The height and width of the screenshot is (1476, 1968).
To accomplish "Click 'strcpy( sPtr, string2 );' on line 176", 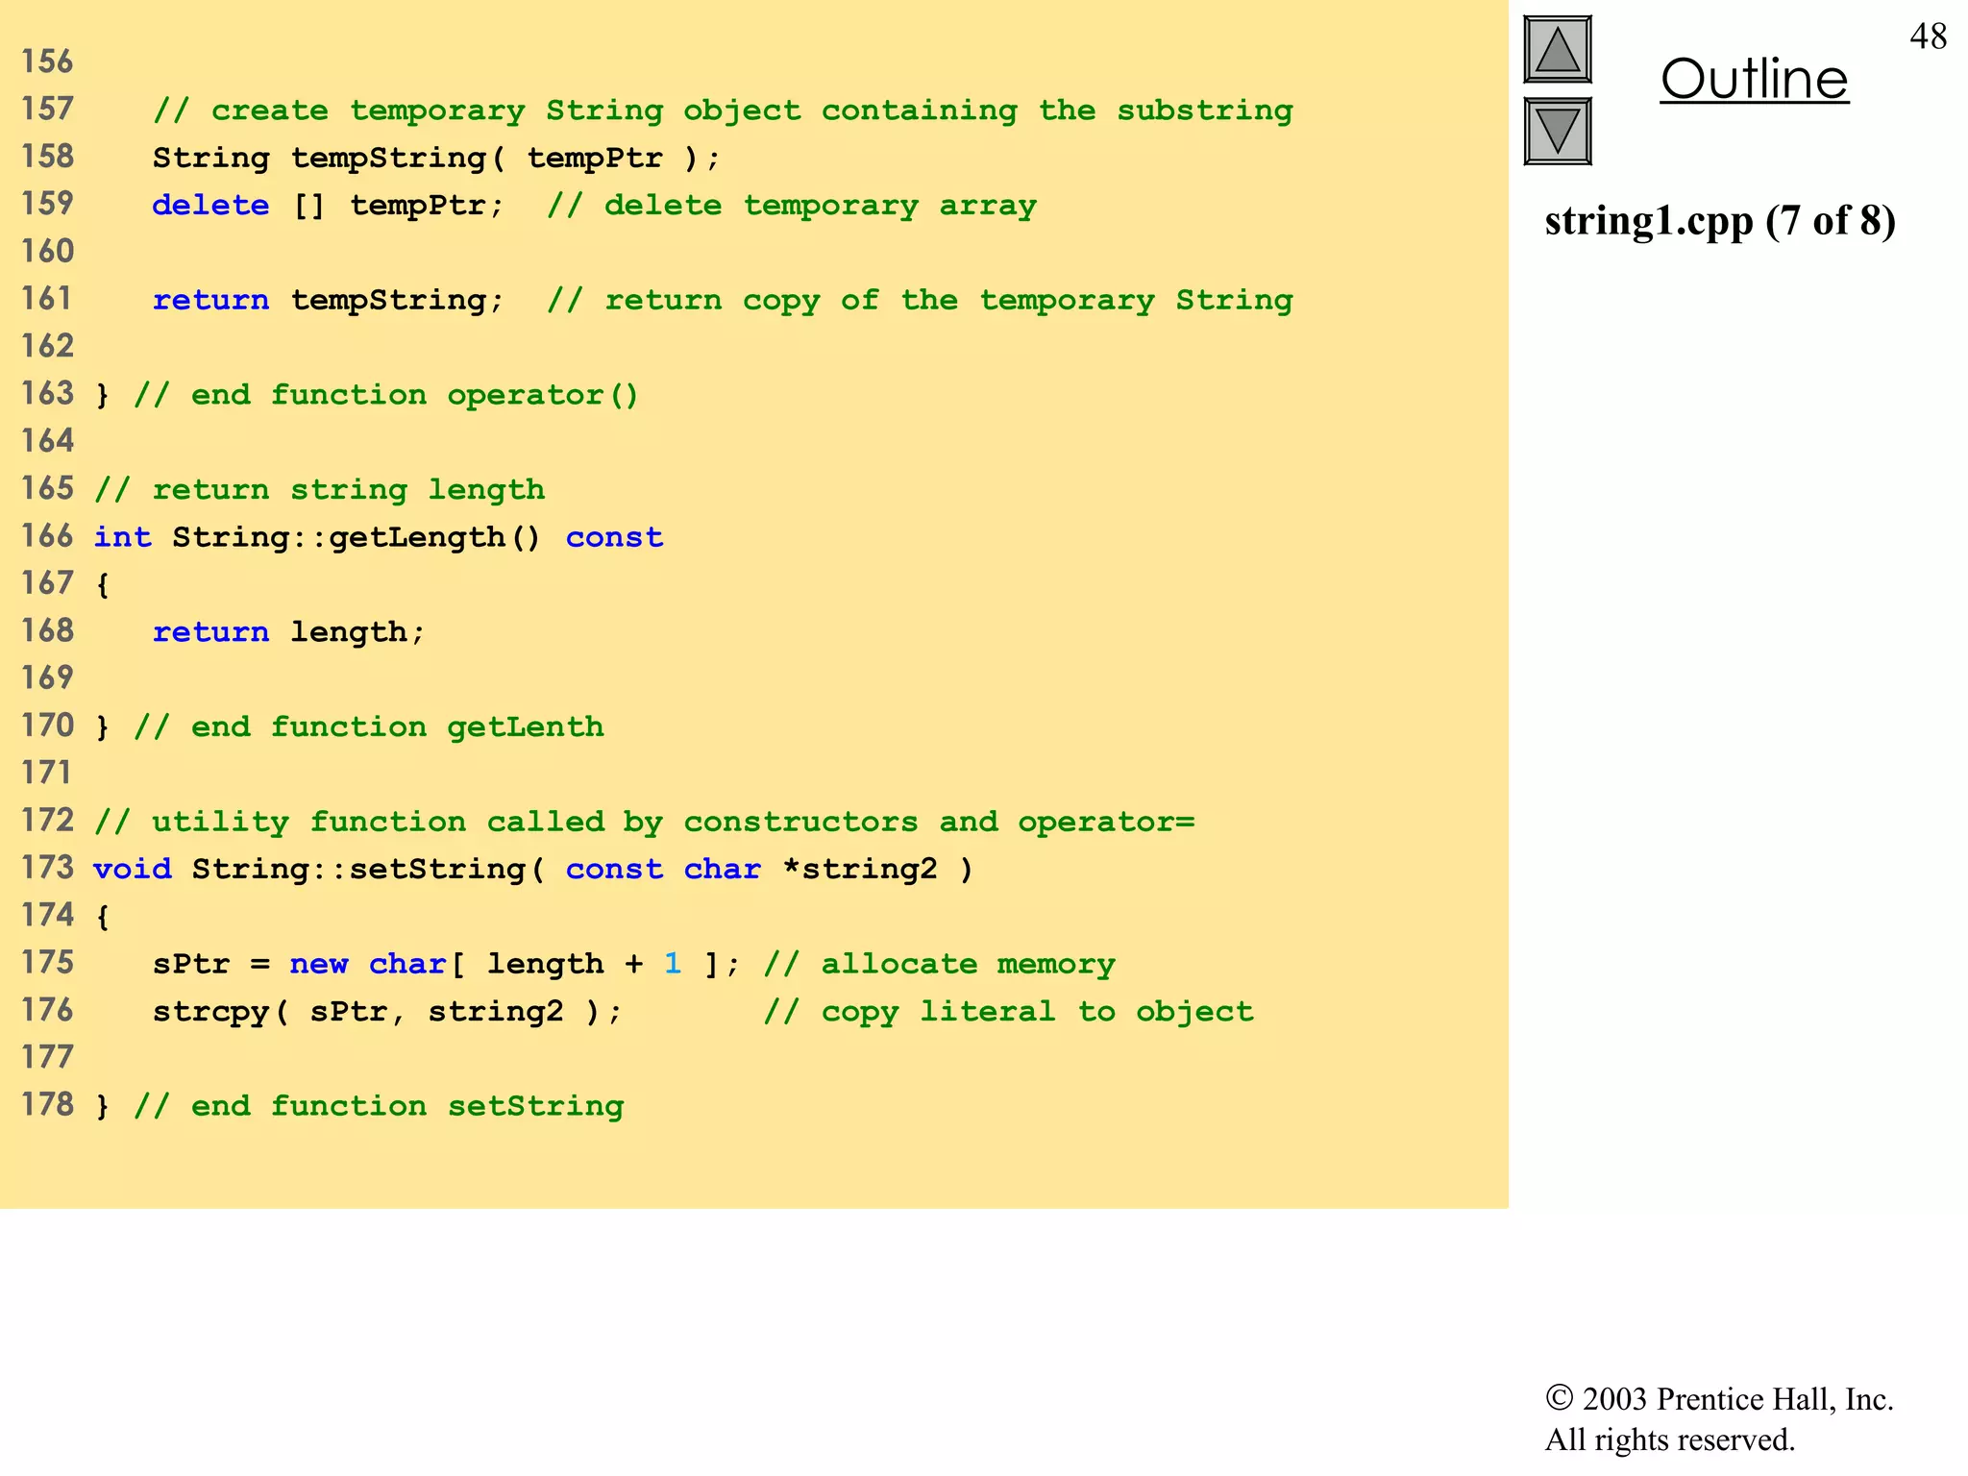I will [x=387, y=1012].
